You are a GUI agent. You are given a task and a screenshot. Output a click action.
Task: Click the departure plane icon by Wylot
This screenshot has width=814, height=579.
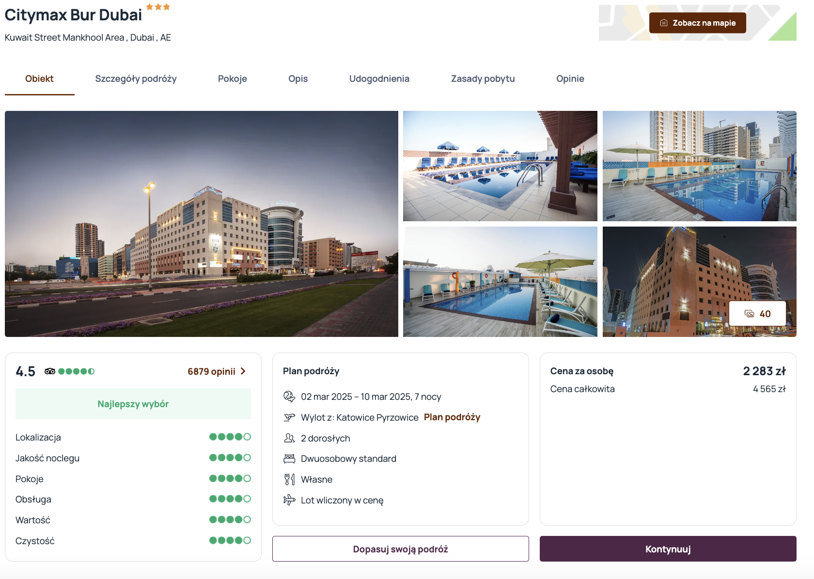[289, 417]
